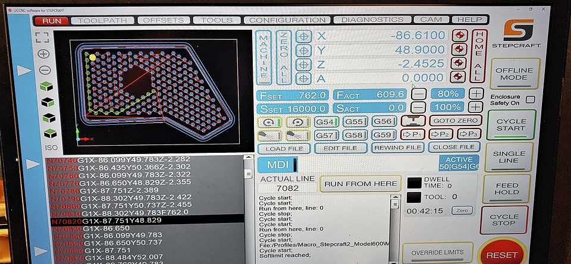Activate the G57 work offset
Viewport: 571px width, 264px height.
327,136
